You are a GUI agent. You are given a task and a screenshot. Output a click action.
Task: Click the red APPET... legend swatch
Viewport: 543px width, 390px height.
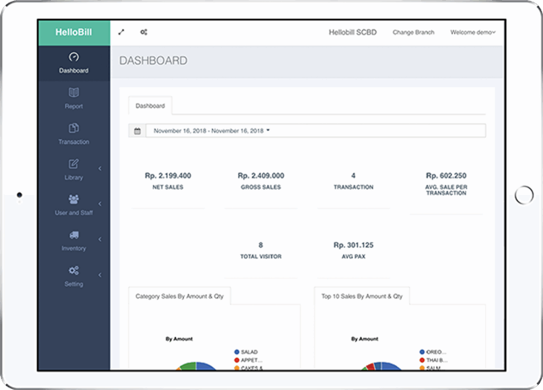click(237, 360)
